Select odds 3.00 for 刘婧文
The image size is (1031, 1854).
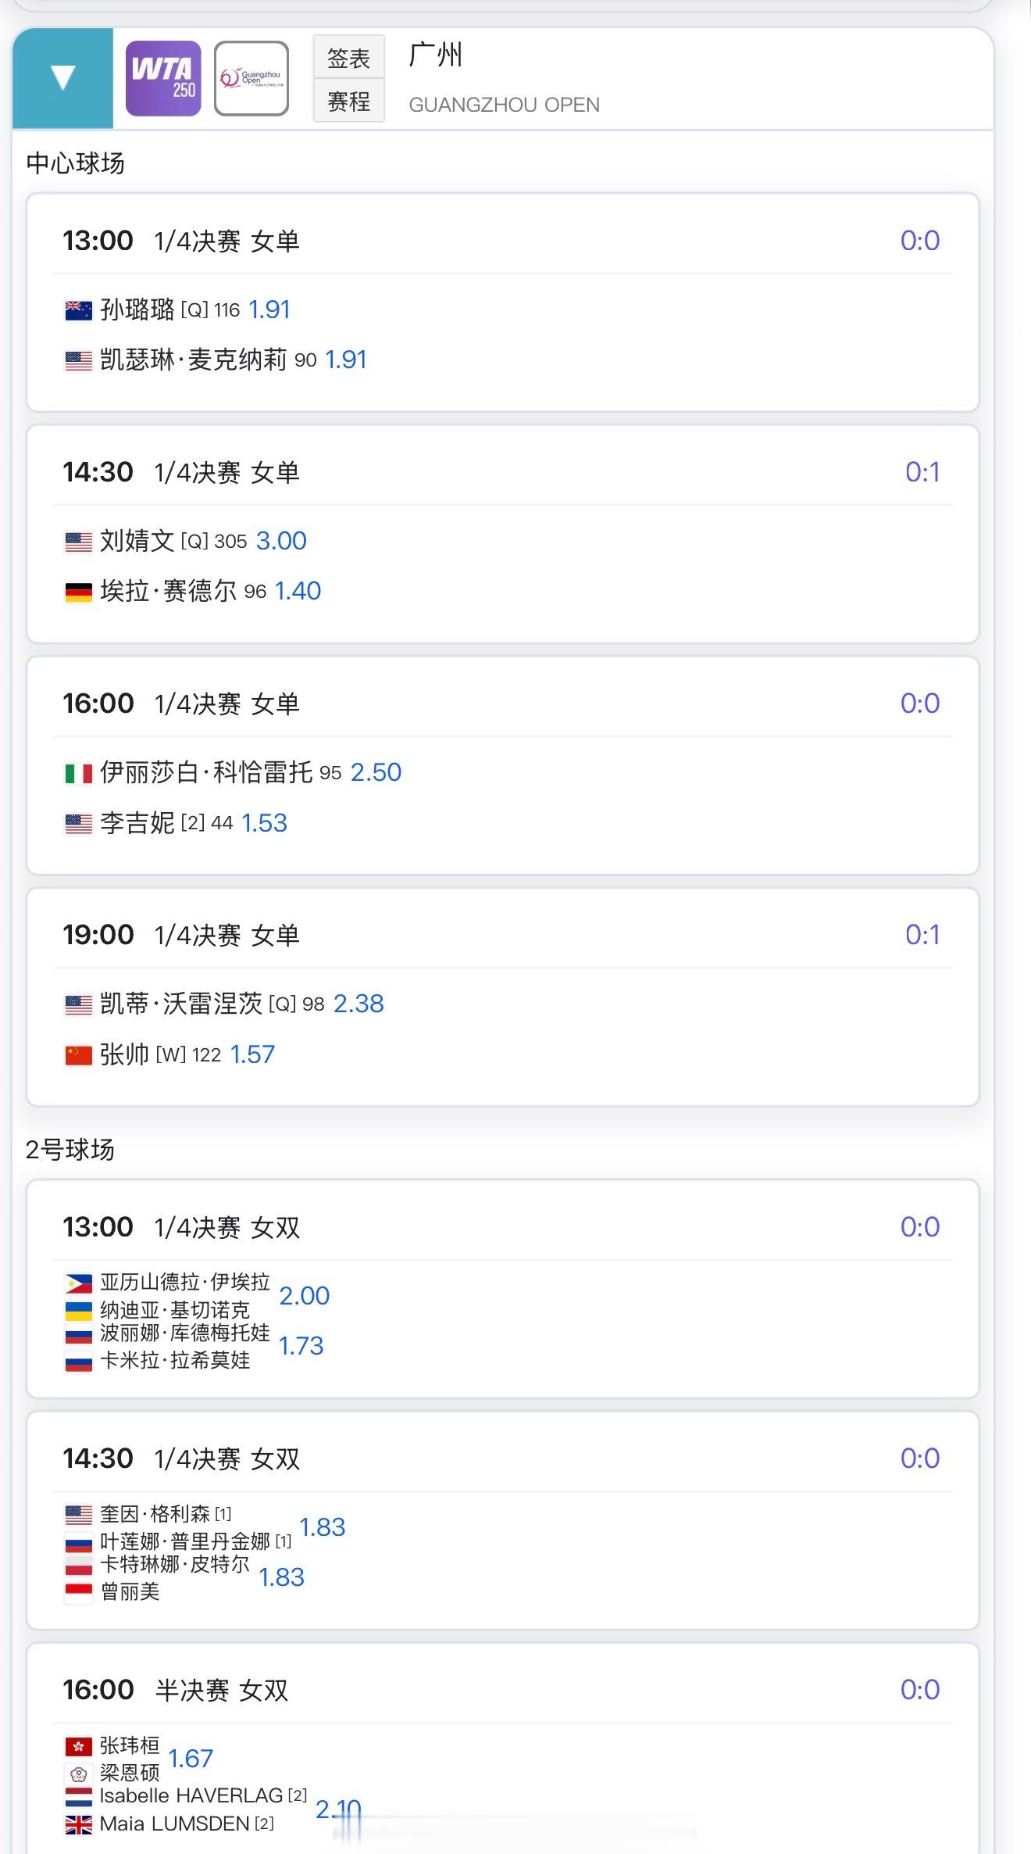pos(281,541)
